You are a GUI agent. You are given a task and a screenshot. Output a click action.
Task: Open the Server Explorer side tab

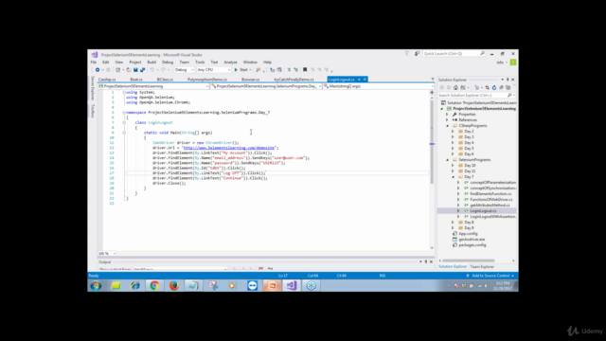tap(93, 88)
